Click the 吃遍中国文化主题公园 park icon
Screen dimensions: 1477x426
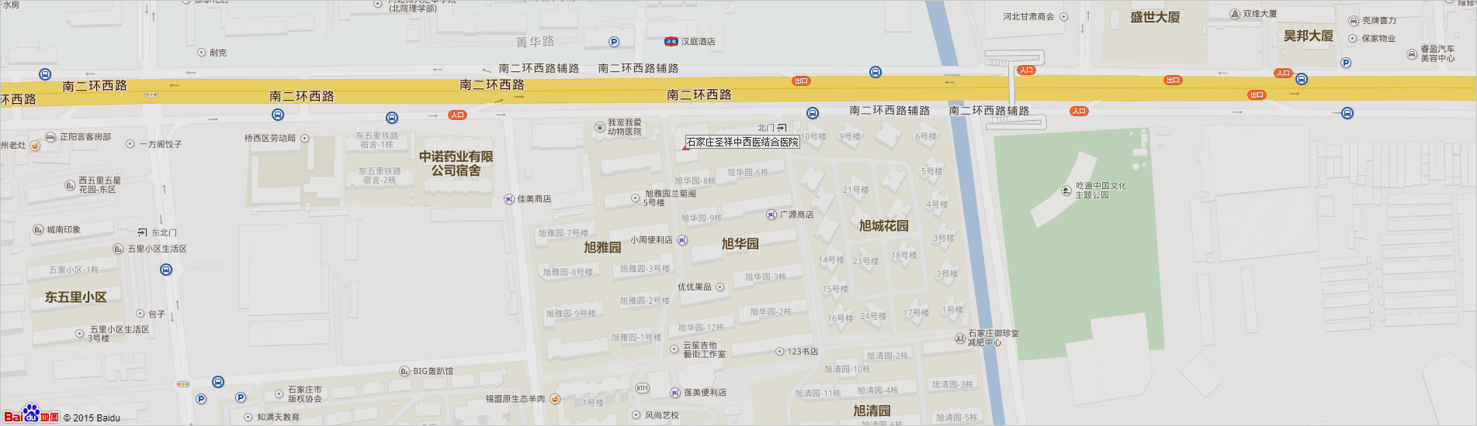1066,191
